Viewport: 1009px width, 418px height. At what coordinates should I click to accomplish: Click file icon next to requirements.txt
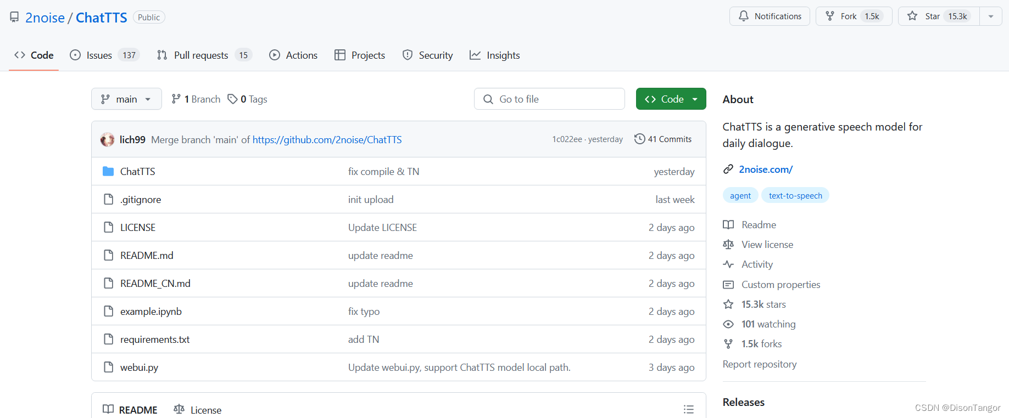pyautogui.click(x=108, y=340)
